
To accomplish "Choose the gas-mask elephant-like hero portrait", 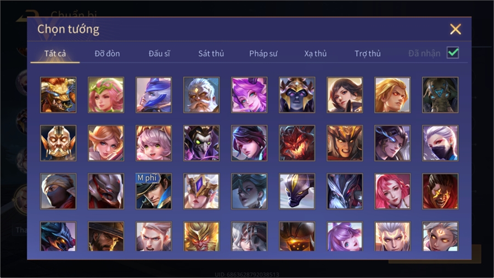I will [x=440, y=95].
